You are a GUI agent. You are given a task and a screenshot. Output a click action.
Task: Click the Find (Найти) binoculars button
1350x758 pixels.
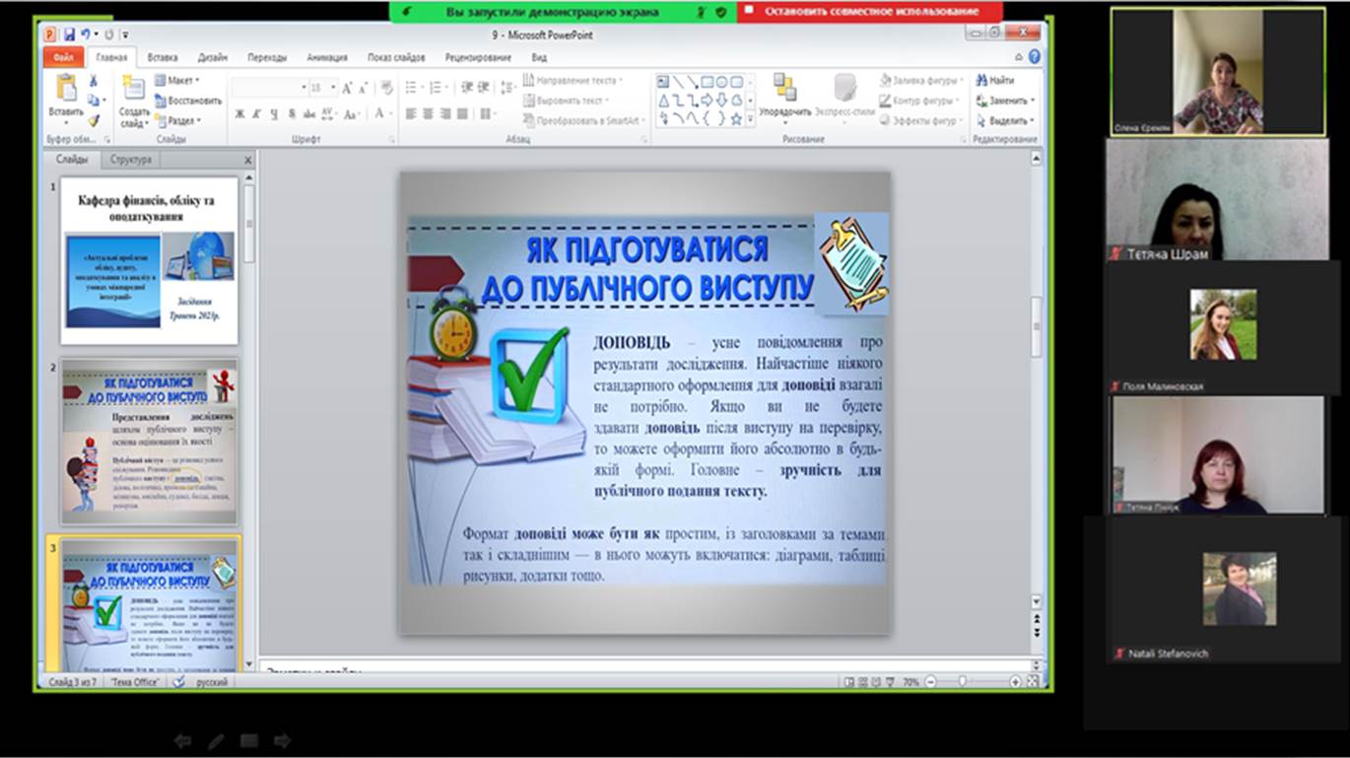[x=994, y=81]
